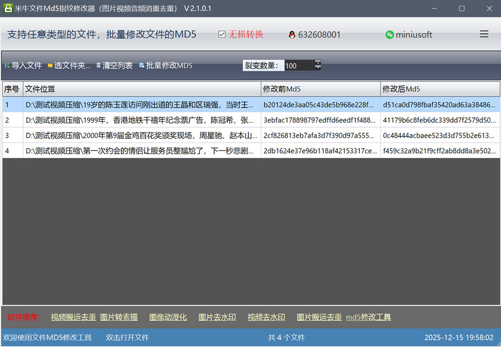Open the 视频搬运去重 link
This screenshot has width=501, height=347.
(x=73, y=317)
